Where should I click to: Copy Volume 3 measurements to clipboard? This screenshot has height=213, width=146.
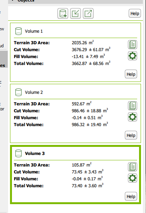pos(133,167)
